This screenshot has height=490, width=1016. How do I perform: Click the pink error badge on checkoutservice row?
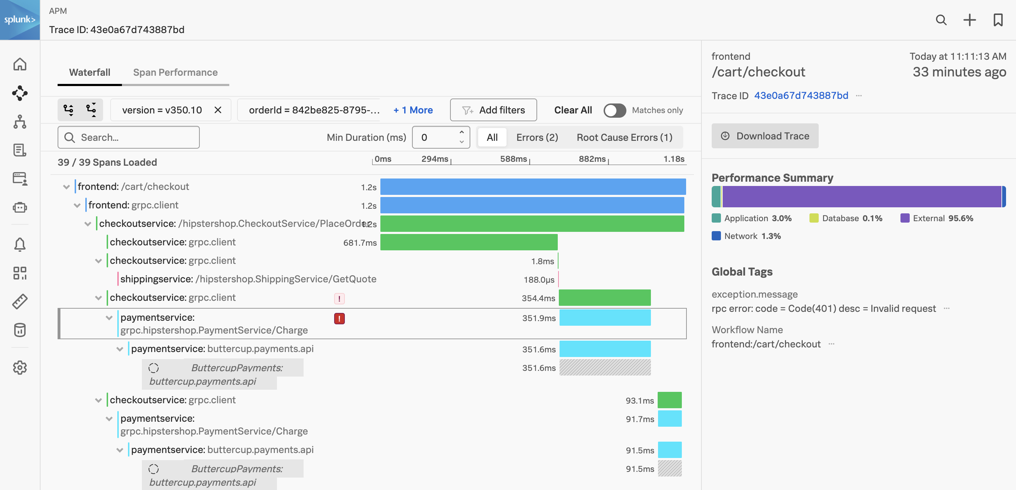coord(339,299)
